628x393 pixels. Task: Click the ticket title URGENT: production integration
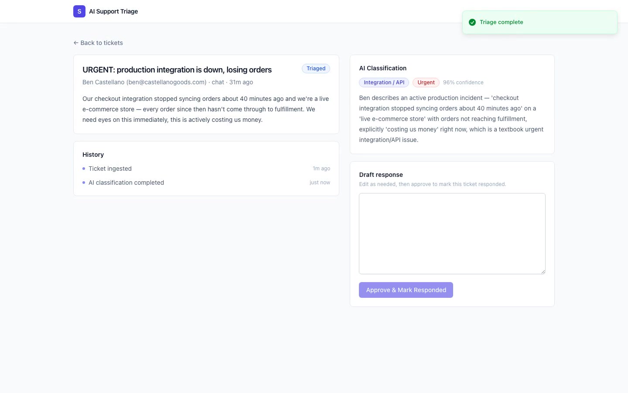pos(177,70)
